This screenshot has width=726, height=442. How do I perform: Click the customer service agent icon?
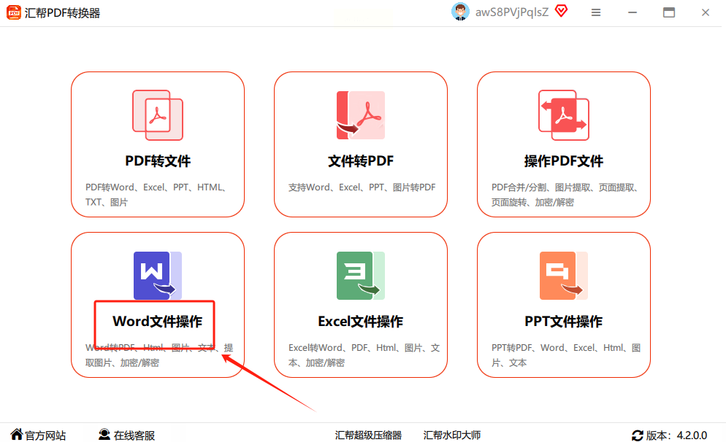point(104,434)
